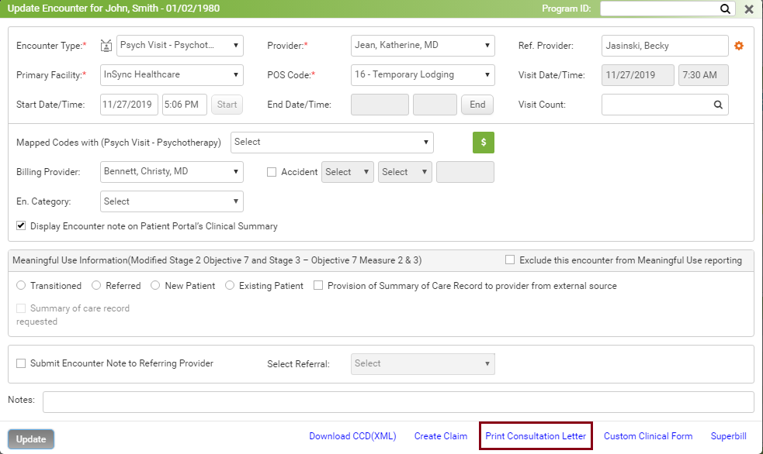Viewport: 763px width, 454px height.
Task: Click the Program ID search magnifier icon
Action: point(725,9)
